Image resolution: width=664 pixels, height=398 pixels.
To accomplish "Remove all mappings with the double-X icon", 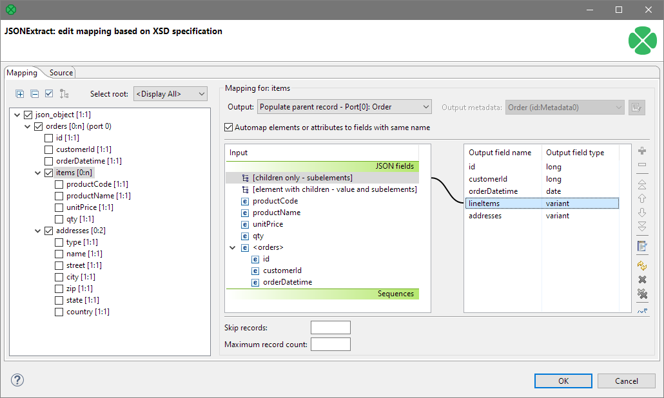I will coord(642,294).
